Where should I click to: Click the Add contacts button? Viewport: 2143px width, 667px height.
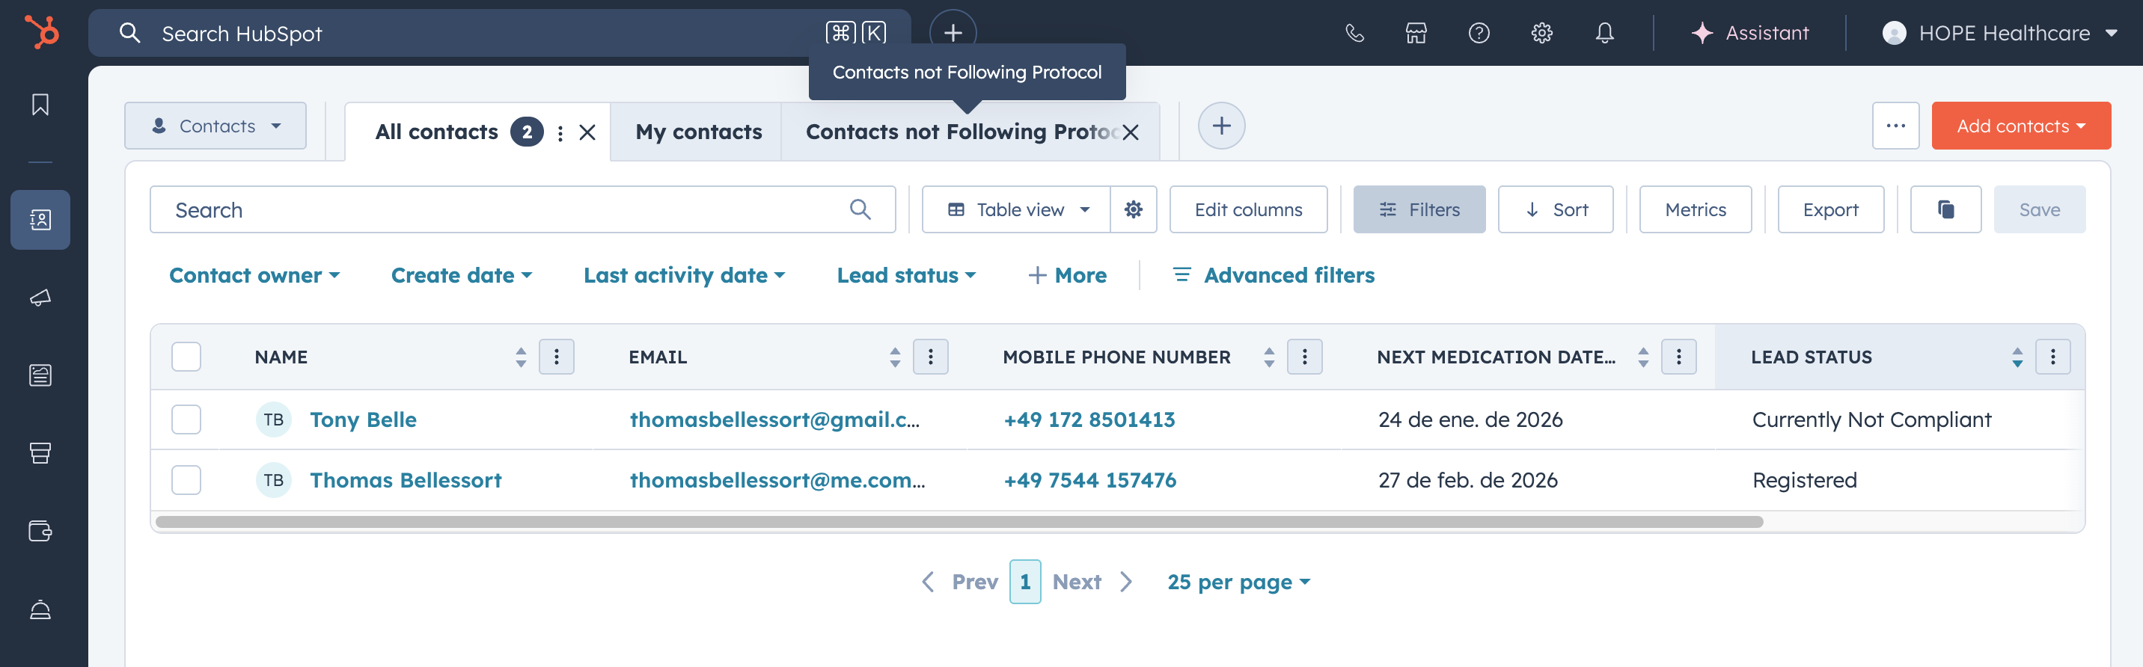2021,126
